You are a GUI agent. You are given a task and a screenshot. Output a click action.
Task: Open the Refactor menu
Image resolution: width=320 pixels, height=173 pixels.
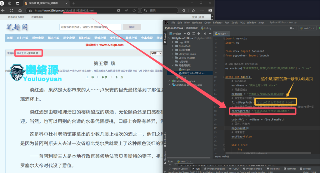point(217,23)
